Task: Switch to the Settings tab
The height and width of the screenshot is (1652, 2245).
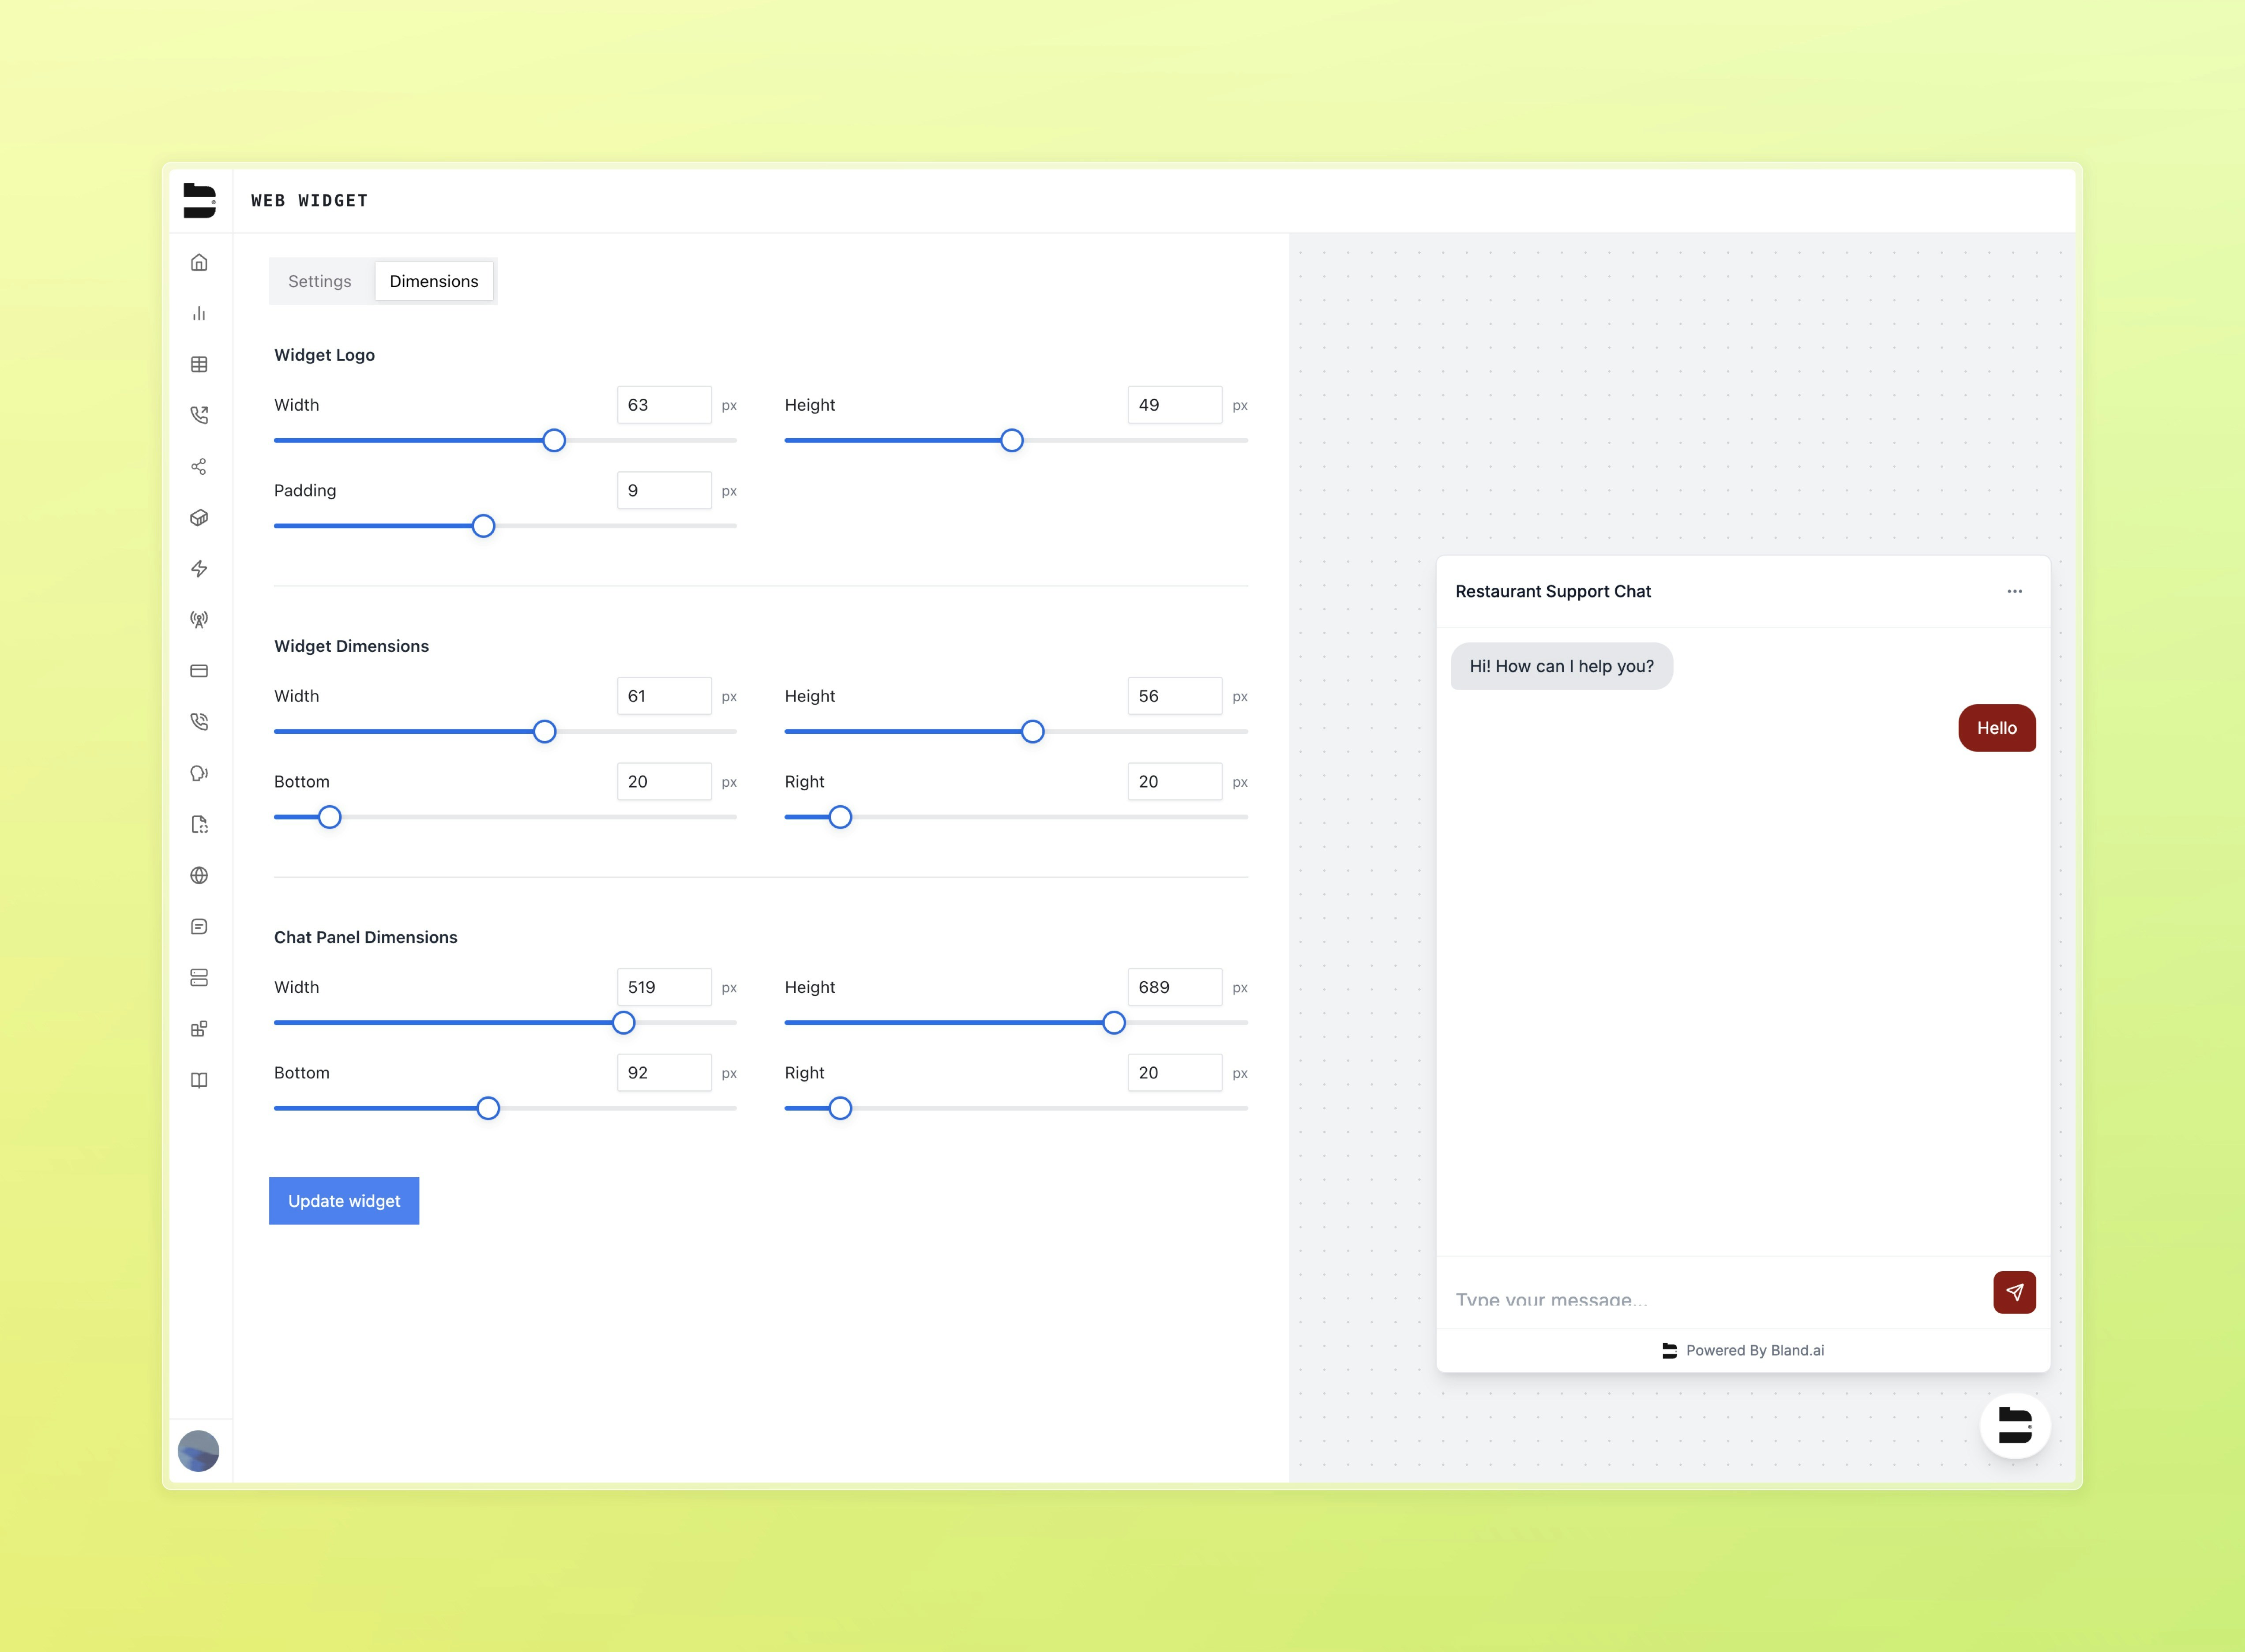Action: click(320, 281)
